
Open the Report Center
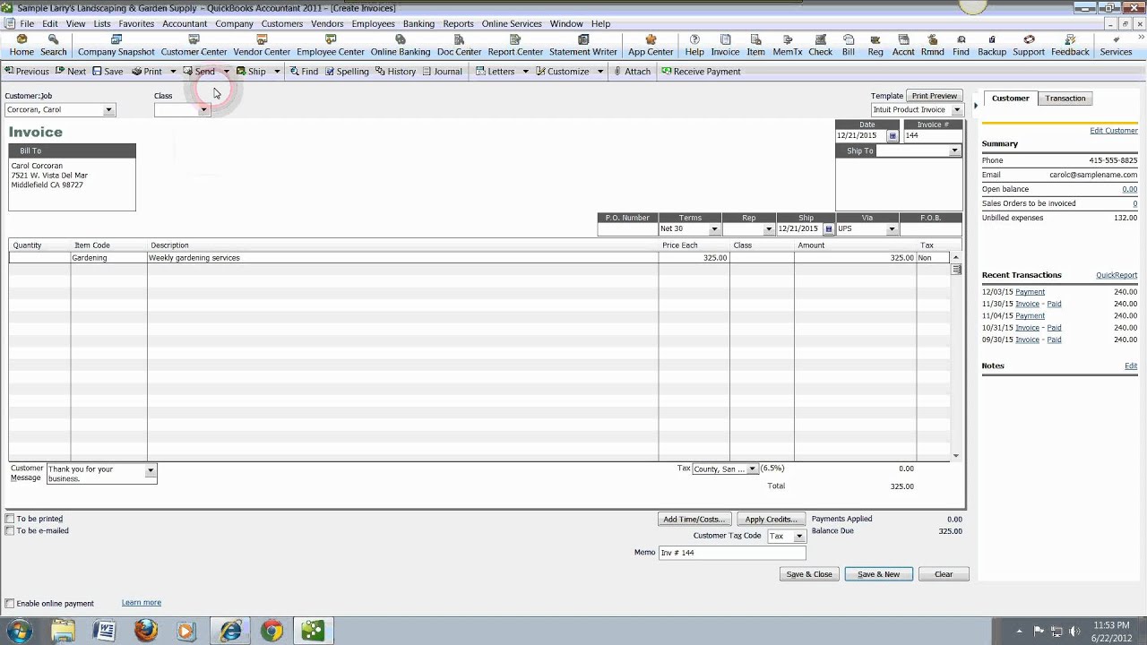click(x=515, y=46)
